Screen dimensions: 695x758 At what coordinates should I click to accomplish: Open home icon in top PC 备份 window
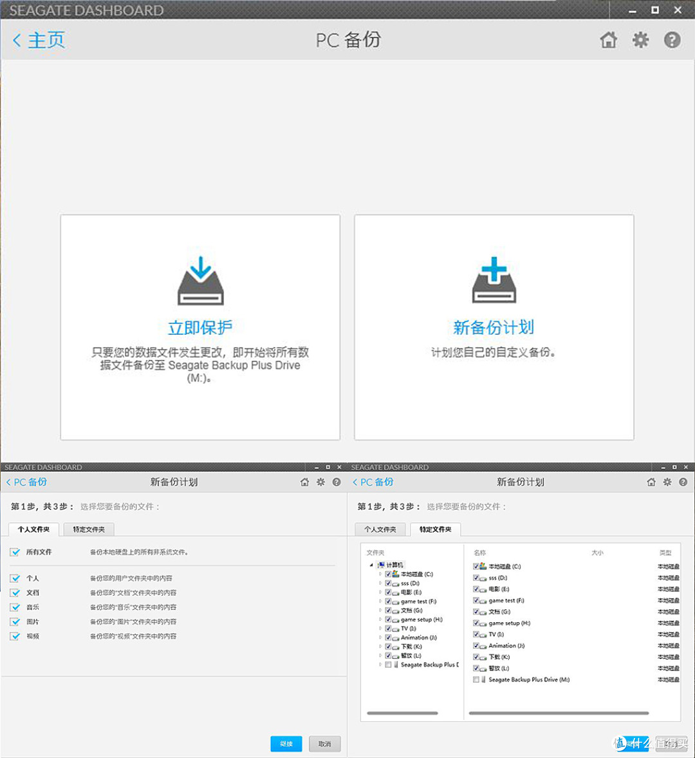click(x=609, y=40)
